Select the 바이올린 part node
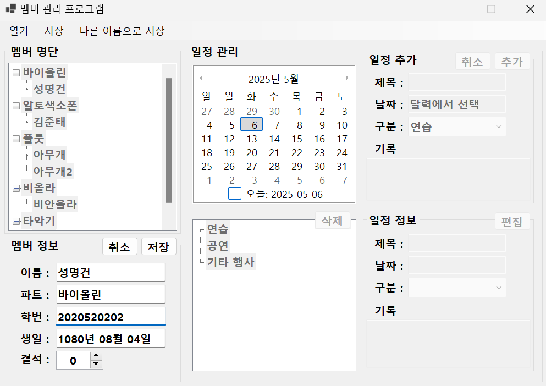Screen dimensions: 546x386 [x=45, y=73]
